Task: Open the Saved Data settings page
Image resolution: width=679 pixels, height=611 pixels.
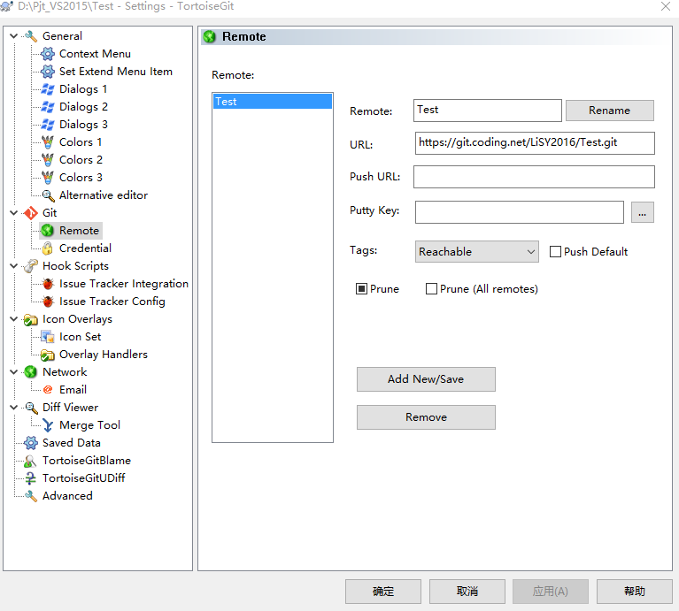Action: click(x=72, y=443)
